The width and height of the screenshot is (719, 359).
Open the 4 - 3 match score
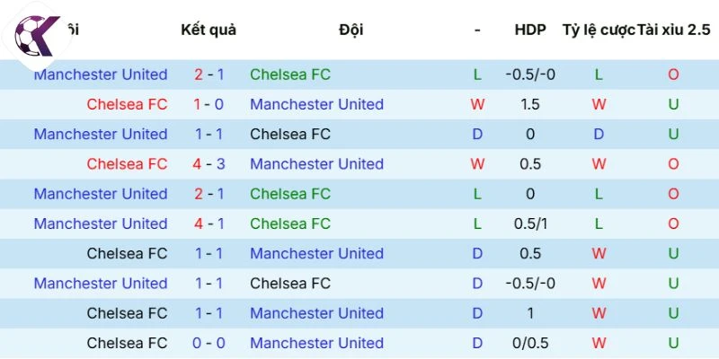(209, 164)
